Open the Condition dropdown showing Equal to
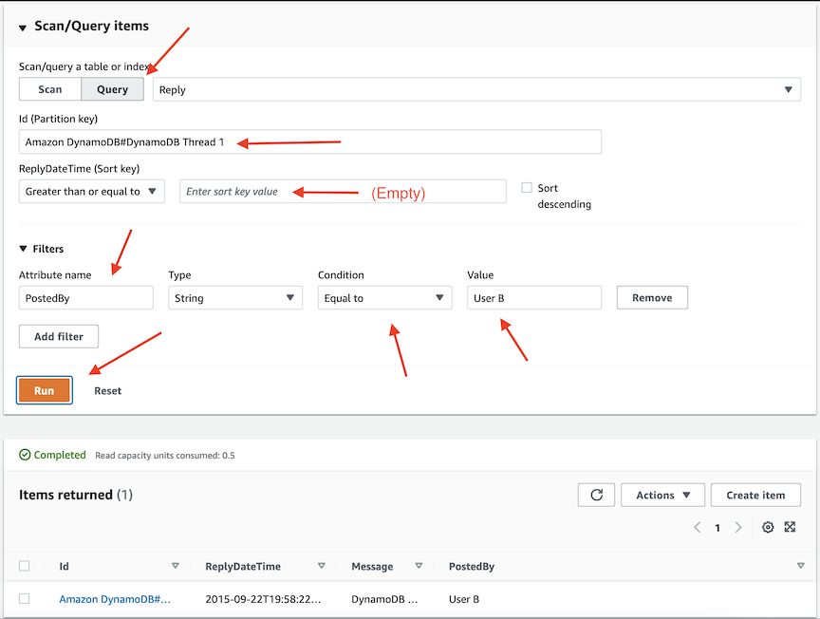 pyautogui.click(x=385, y=298)
